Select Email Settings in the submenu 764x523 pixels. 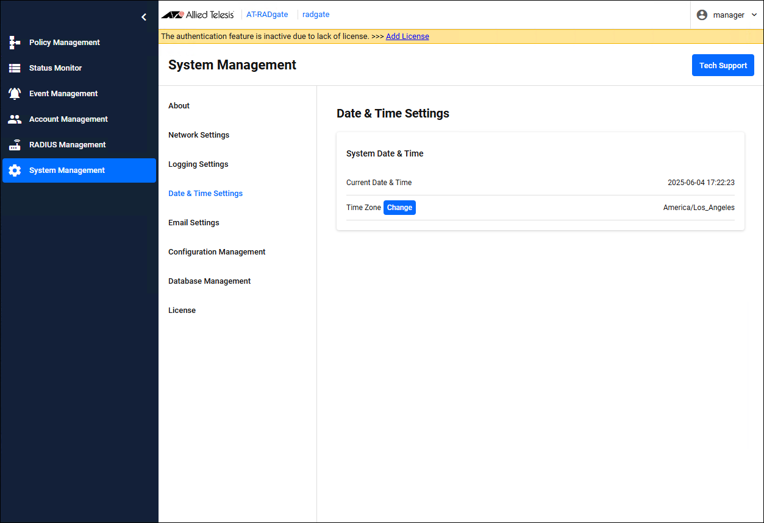pyautogui.click(x=193, y=223)
